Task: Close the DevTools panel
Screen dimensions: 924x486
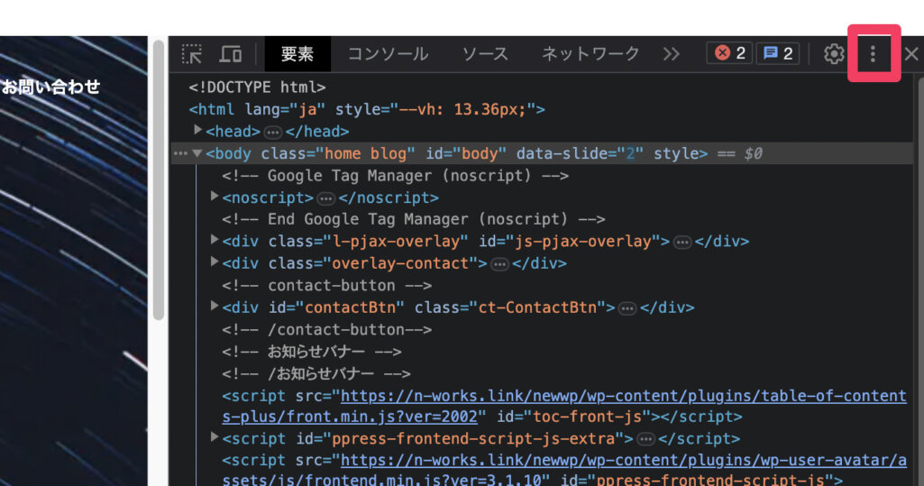Action: pos(910,54)
